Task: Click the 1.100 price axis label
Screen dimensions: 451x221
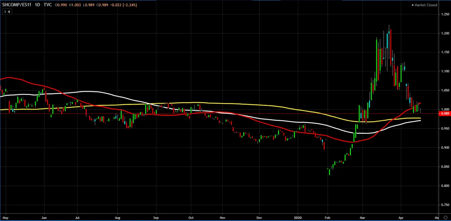Action: point(445,71)
